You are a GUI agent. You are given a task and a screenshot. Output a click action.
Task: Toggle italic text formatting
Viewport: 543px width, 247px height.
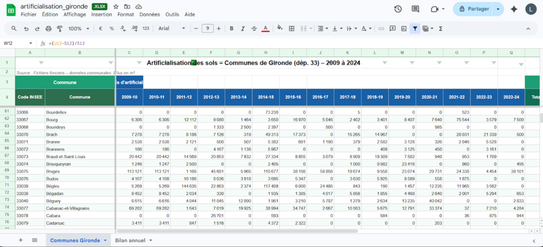[x=242, y=29]
